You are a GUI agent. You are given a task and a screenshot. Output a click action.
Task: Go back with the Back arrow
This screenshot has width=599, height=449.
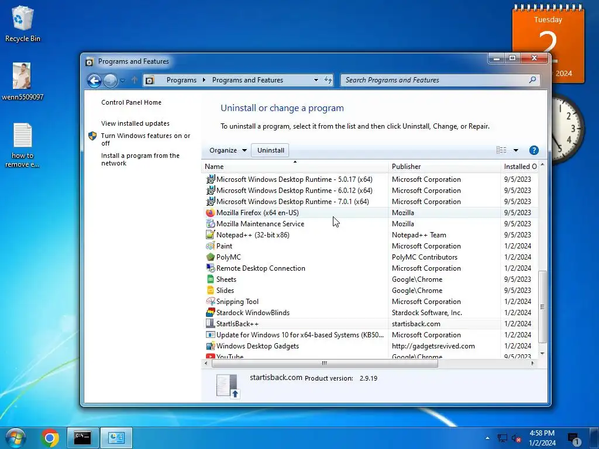click(x=94, y=81)
